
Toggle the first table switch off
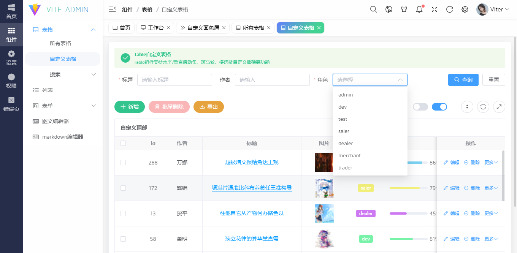click(x=420, y=107)
